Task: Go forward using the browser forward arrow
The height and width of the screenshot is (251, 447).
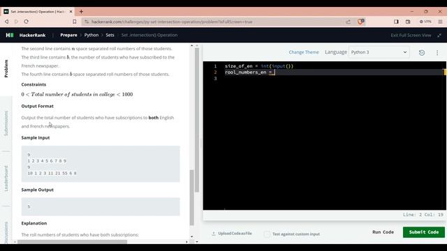Action: 16,22
